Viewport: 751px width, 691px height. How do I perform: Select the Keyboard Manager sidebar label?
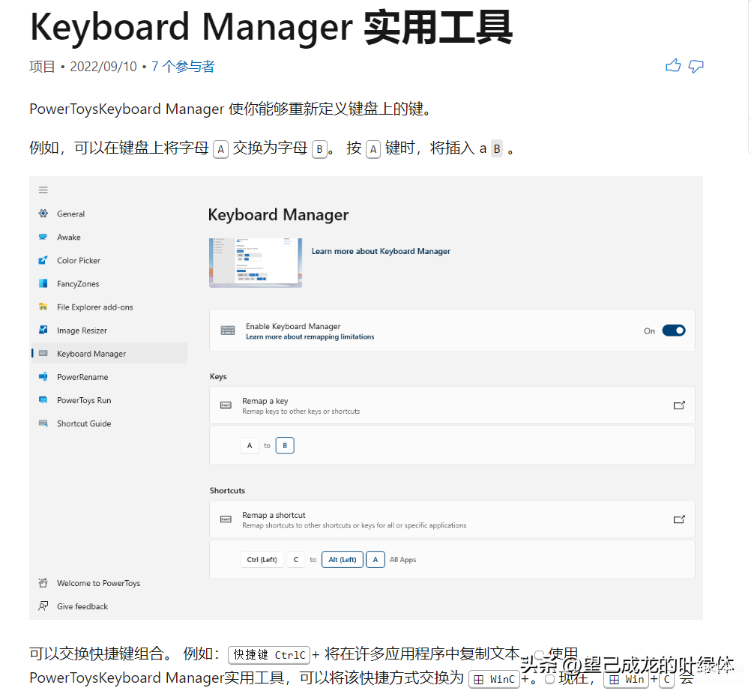pyautogui.click(x=91, y=354)
